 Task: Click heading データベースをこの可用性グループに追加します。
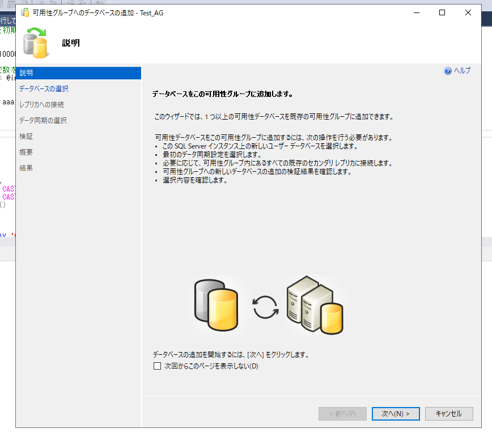click(x=222, y=94)
